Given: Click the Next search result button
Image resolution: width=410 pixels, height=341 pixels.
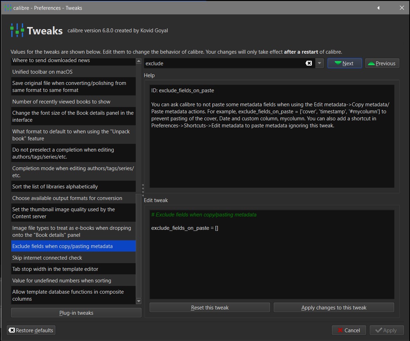Looking at the screenshot, I should [344, 63].
